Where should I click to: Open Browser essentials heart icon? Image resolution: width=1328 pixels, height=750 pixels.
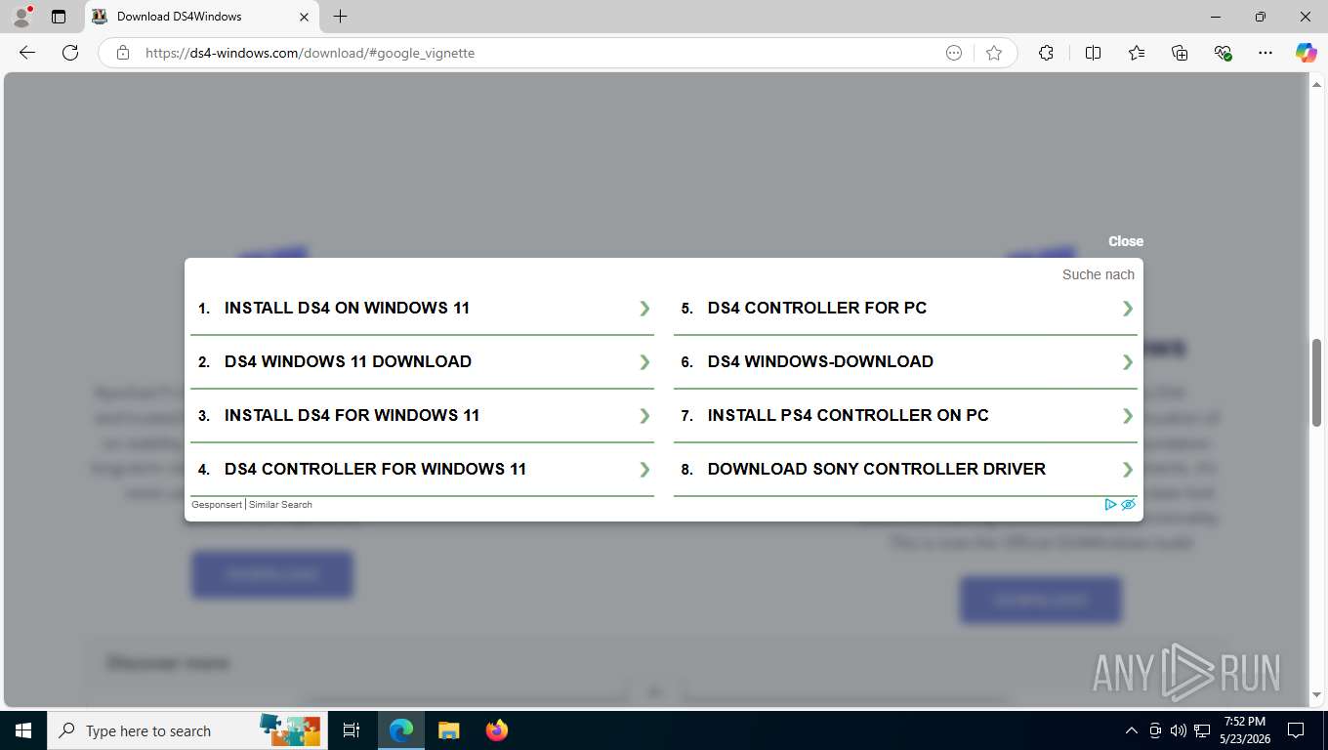(x=1223, y=53)
